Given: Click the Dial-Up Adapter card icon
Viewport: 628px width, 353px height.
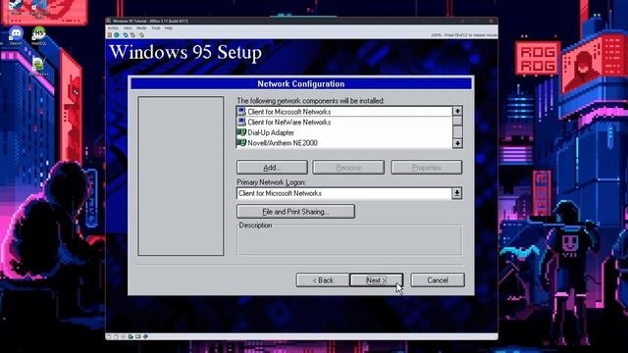Looking at the screenshot, I should [x=241, y=132].
